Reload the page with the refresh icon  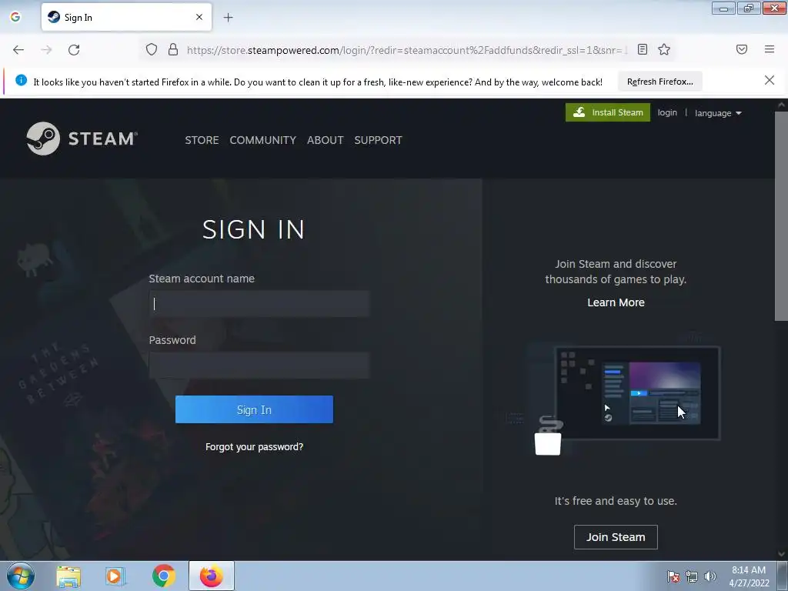pos(74,50)
